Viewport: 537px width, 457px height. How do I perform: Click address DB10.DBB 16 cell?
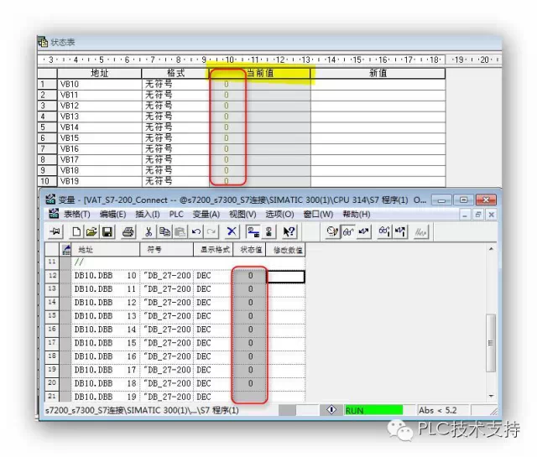(x=105, y=356)
